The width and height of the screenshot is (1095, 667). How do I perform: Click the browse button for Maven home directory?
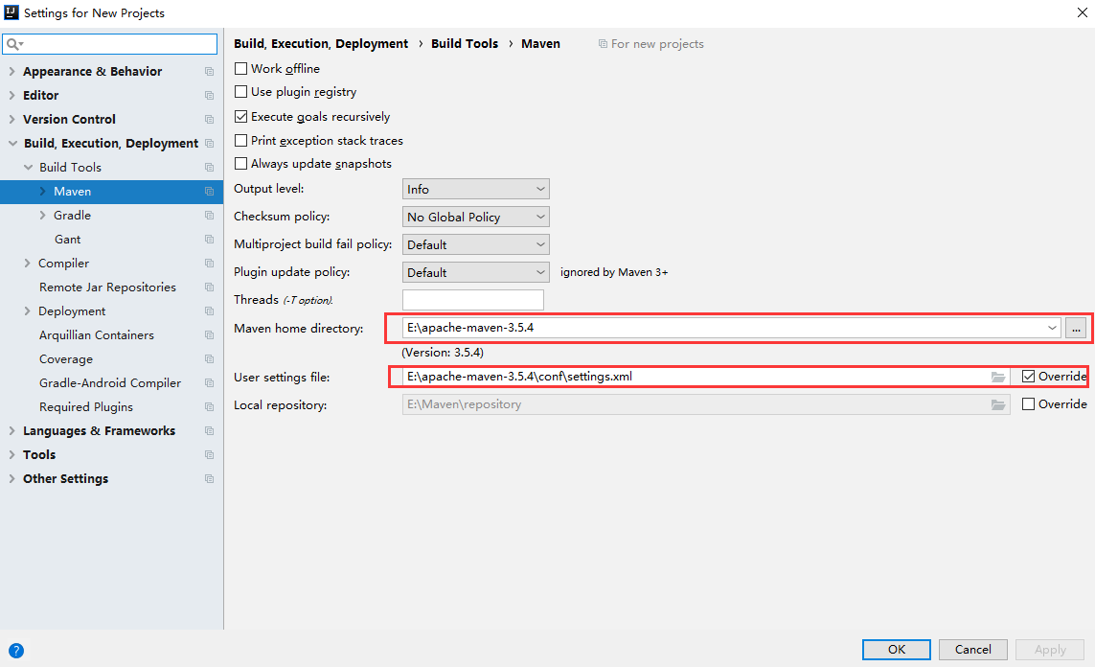pos(1076,329)
